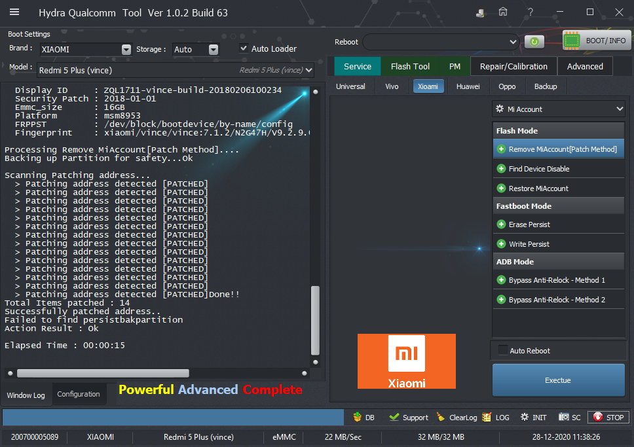
Task: Select Find Device Disable option
Action: pyautogui.click(x=539, y=169)
